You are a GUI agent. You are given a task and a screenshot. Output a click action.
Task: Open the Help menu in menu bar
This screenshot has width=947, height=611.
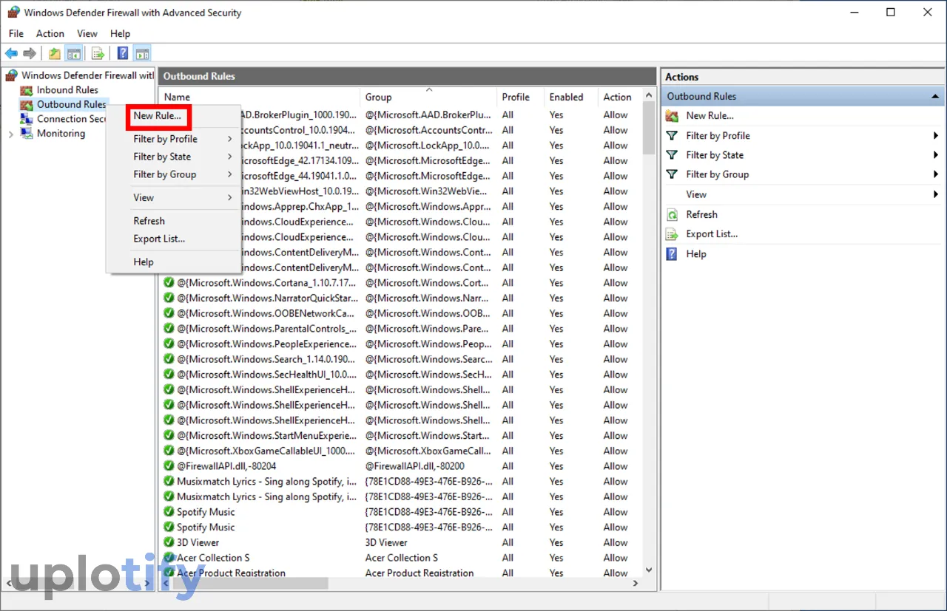coord(121,34)
